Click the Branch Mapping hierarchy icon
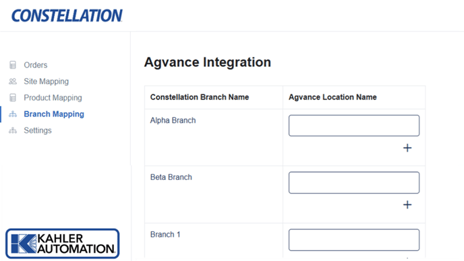Viewport: 464px width, 261px height. pyautogui.click(x=13, y=114)
